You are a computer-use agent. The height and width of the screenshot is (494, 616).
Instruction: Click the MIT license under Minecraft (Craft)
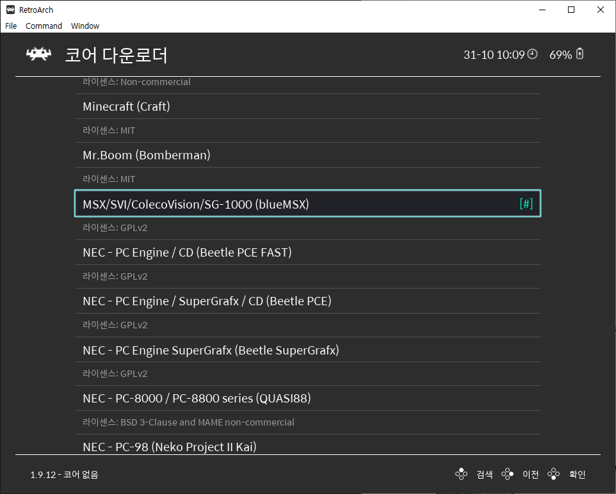[109, 131]
